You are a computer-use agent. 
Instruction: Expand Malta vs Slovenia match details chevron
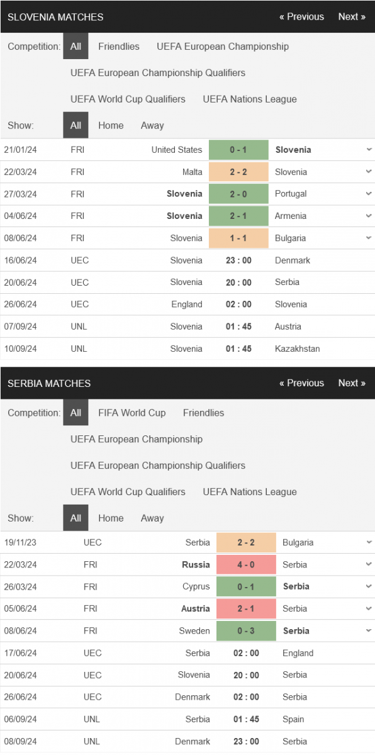click(x=368, y=172)
